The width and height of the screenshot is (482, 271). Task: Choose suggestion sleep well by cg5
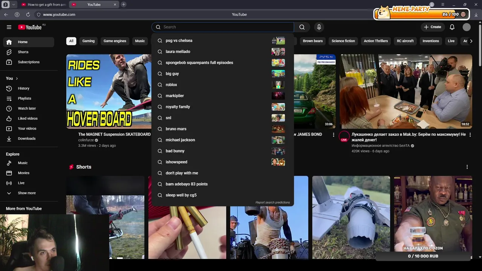tap(222, 195)
